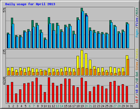
Task: Click the yellow visits bar for day 21
Action: pos(90,64)
